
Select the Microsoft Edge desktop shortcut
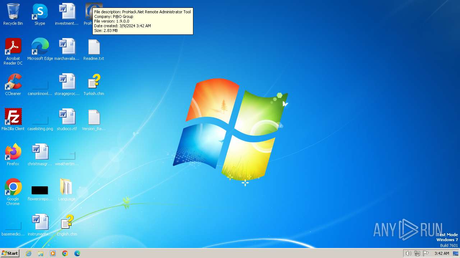click(40, 49)
